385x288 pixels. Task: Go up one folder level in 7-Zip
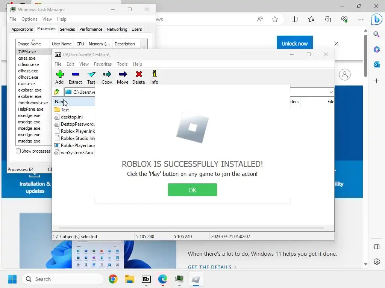[57, 92]
